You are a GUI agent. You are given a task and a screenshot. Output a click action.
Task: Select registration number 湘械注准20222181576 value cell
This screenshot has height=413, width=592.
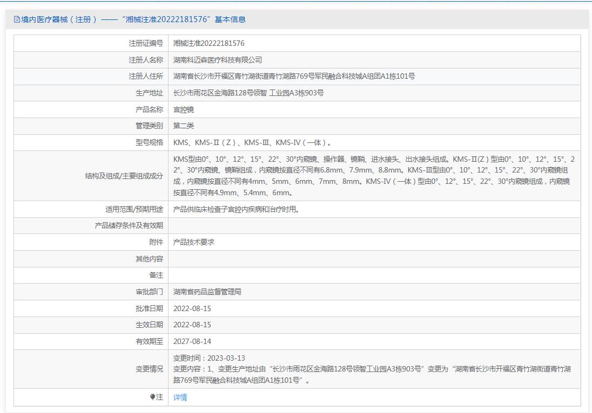click(x=208, y=43)
